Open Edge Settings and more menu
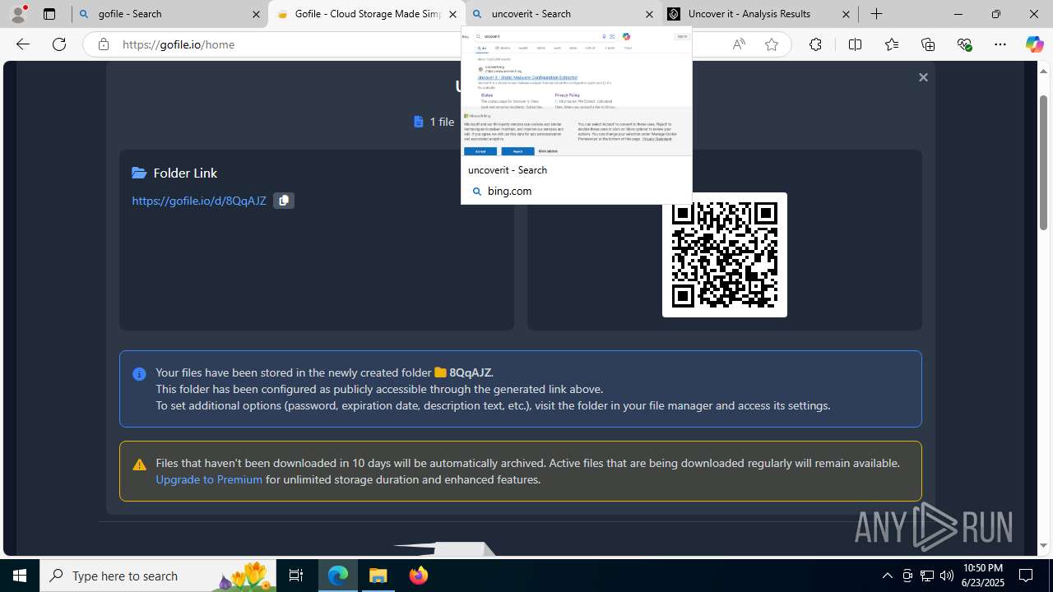The width and height of the screenshot is (1053, 592). [x=1000, y=44]
